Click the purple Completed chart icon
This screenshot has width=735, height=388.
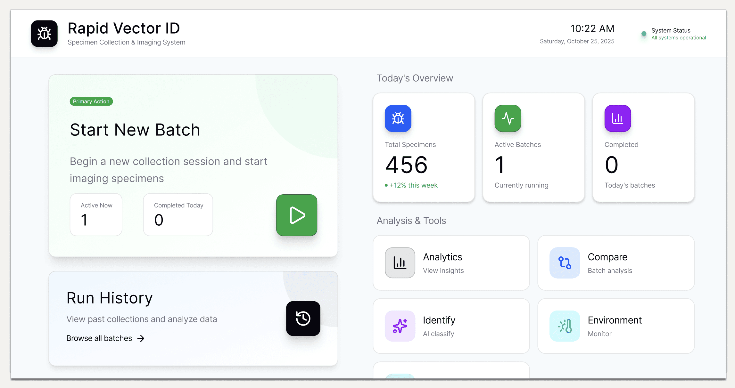click(617, 118)
